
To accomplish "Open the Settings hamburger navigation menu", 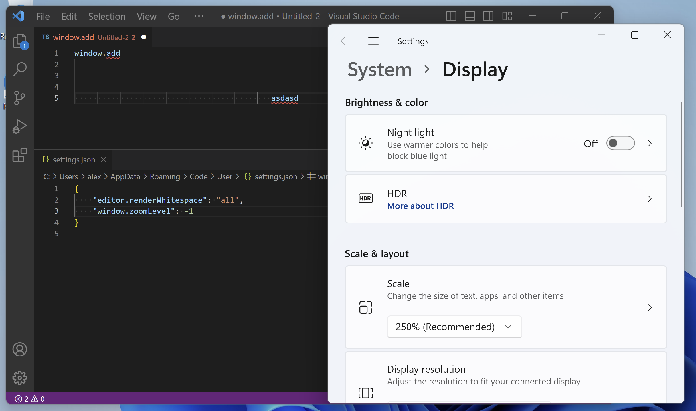I will pyautogui.click(x=373, y=41).
